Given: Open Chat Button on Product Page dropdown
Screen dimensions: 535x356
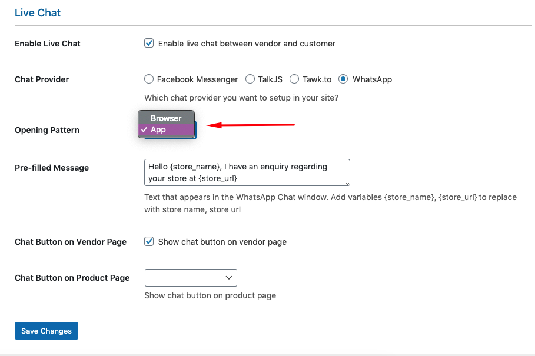Looking at the screenshot, I should [x=191, y=278].
